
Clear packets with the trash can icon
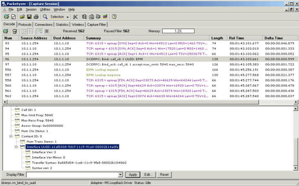pyautogui.click(x=15, y=31)
